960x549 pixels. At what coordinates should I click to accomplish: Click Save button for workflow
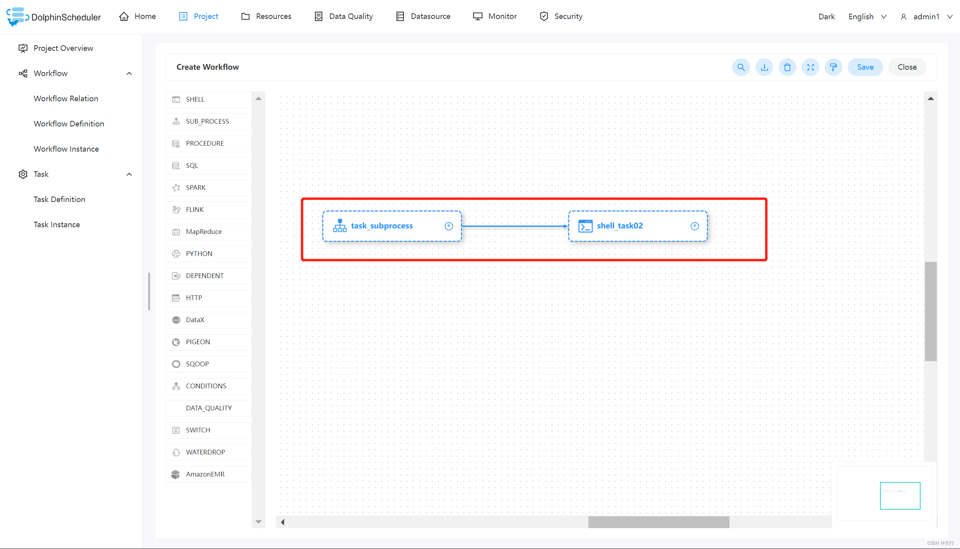point(864,67)
